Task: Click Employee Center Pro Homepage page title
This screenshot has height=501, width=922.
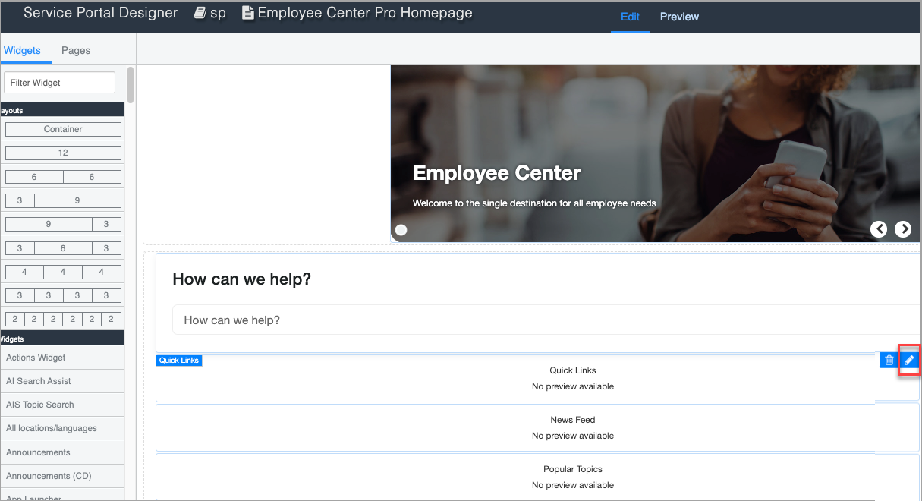Action: pos(365,13)
